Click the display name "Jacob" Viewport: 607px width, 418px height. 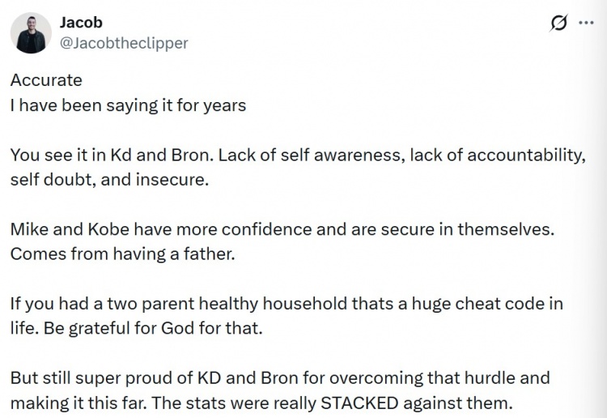click(x=82, y=23)
